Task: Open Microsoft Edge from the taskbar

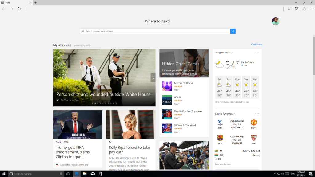Action: [x=77, y=174]
